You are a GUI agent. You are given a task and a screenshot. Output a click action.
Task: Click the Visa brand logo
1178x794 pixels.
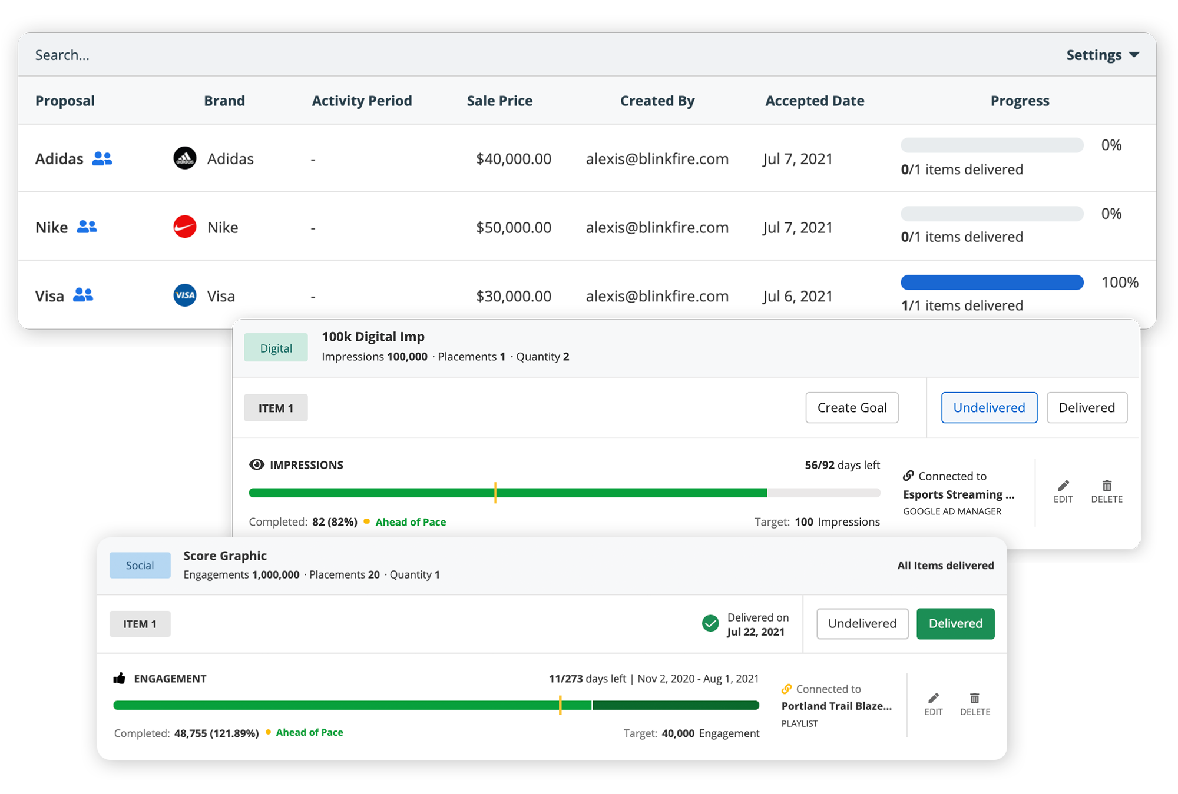(185, 295)
